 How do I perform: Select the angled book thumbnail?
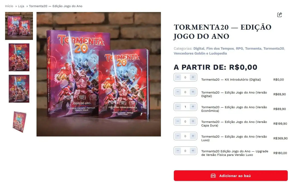pos(19,122)
